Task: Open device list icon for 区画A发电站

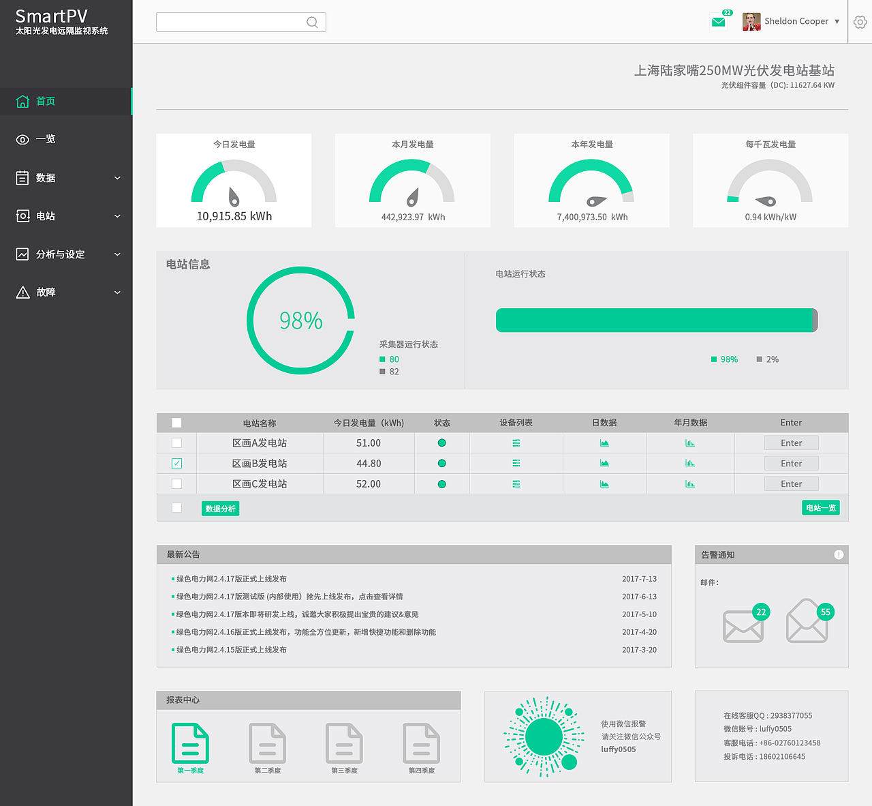Action: tap(516, 443)
